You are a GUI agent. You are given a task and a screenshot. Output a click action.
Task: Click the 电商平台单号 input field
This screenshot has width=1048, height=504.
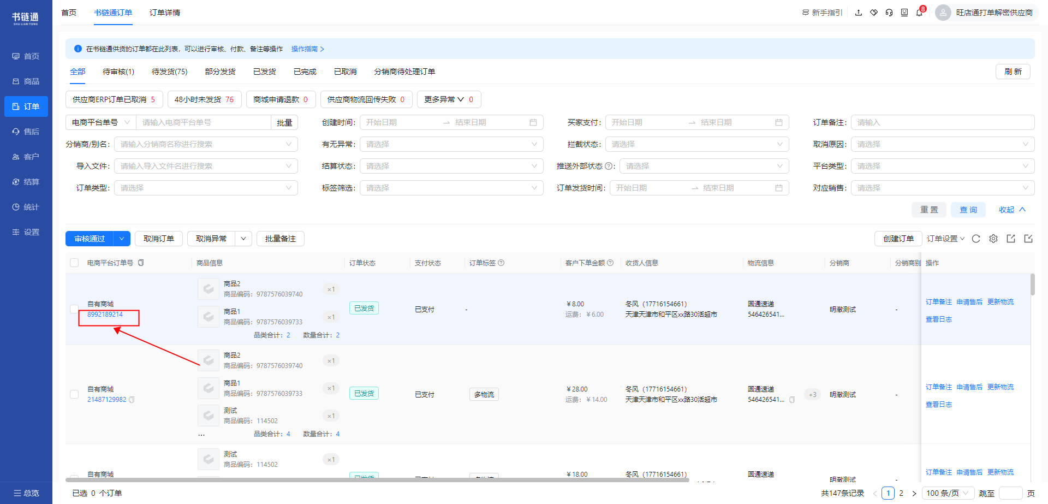pyautogui.click(x=203, y=122)
